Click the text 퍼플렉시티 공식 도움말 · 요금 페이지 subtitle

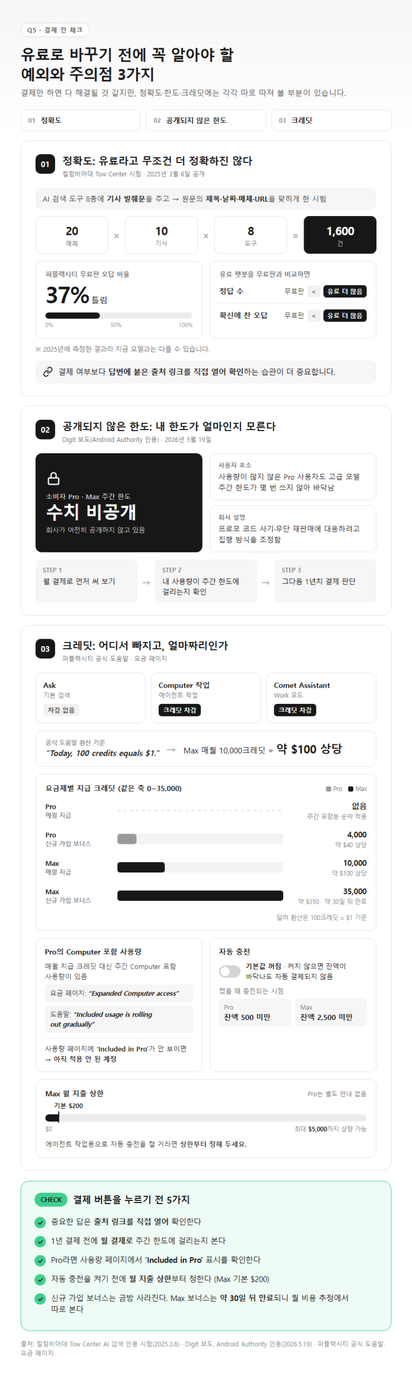[114, 659]
